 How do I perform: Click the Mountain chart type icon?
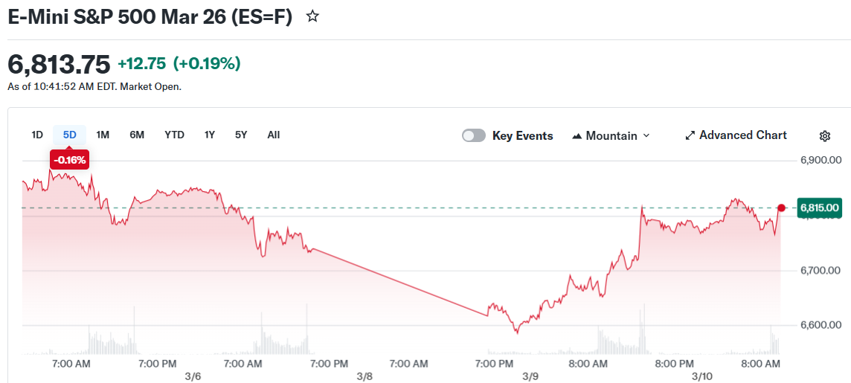[x=577, y=136]
